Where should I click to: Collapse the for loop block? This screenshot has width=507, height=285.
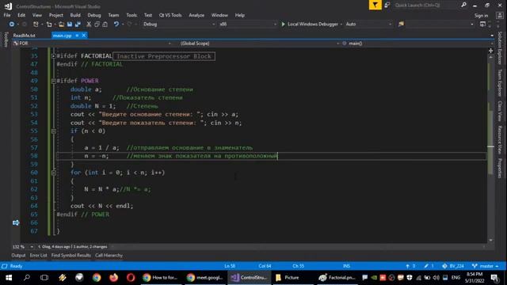pyautogui.click(x=54, y=173)
